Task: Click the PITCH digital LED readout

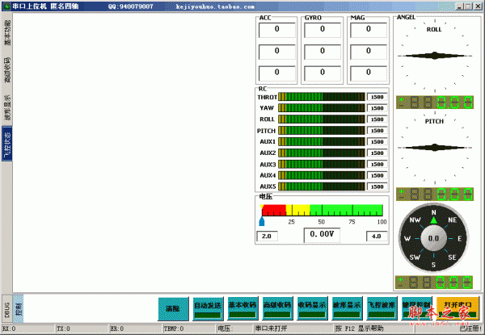Action: coord(435,195)
